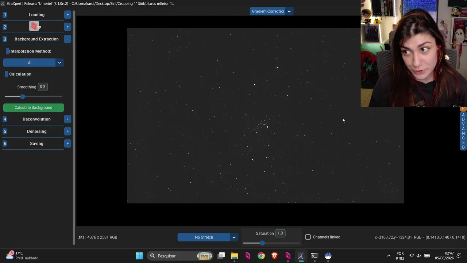Viewport: 467px width, 263px height.
Task: Collapse the Background Extraction section with its minus button
Action: point(67,39)
